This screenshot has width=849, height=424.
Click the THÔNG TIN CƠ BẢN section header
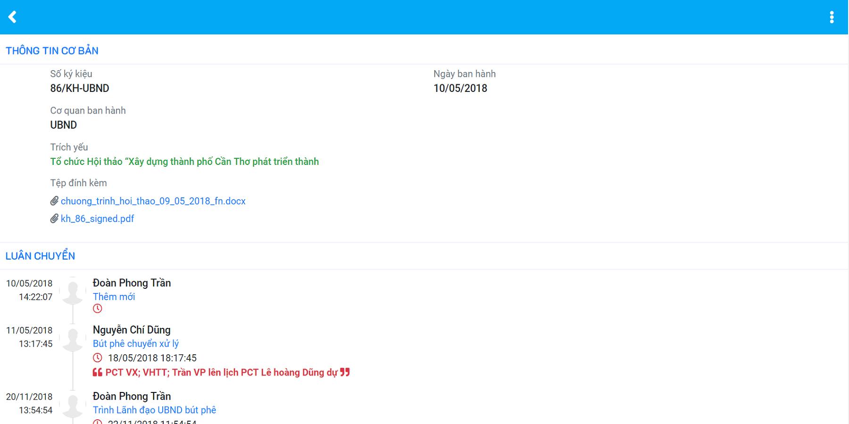(52, 51)
